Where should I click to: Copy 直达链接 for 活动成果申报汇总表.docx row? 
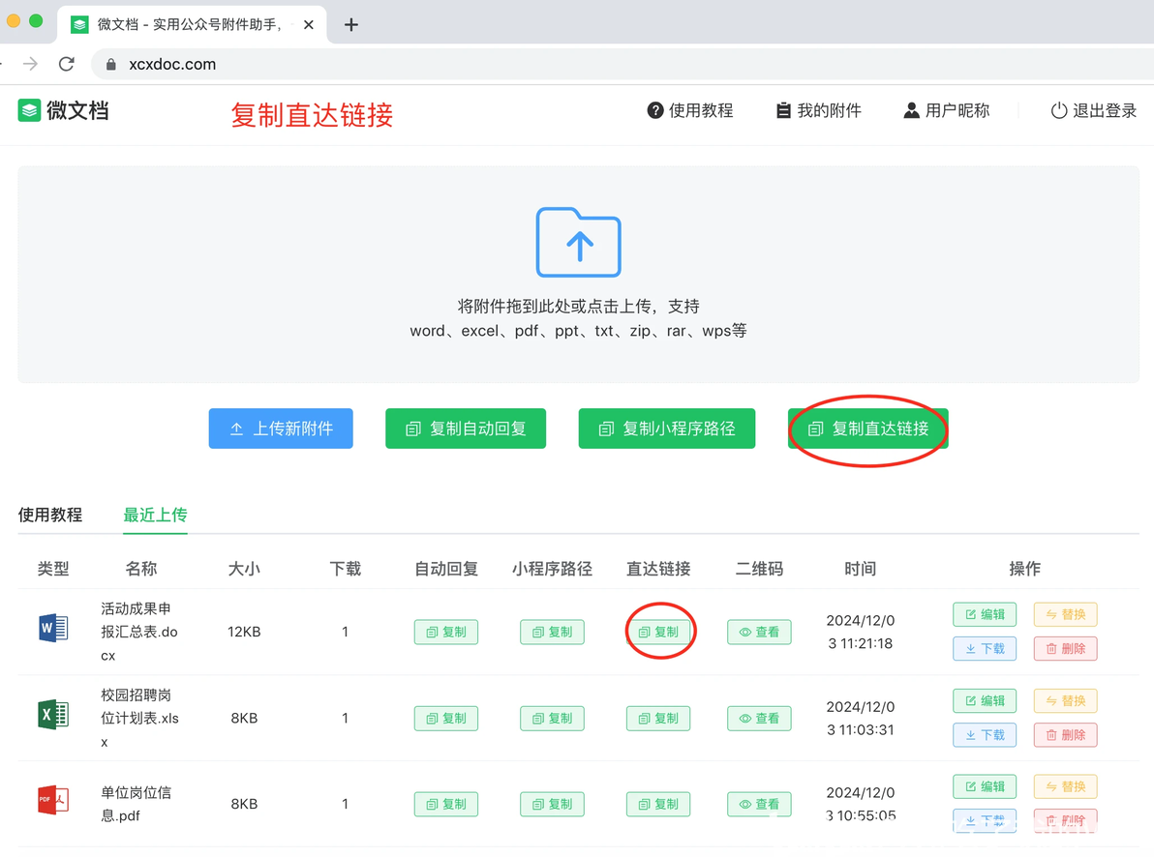point(658,632)
